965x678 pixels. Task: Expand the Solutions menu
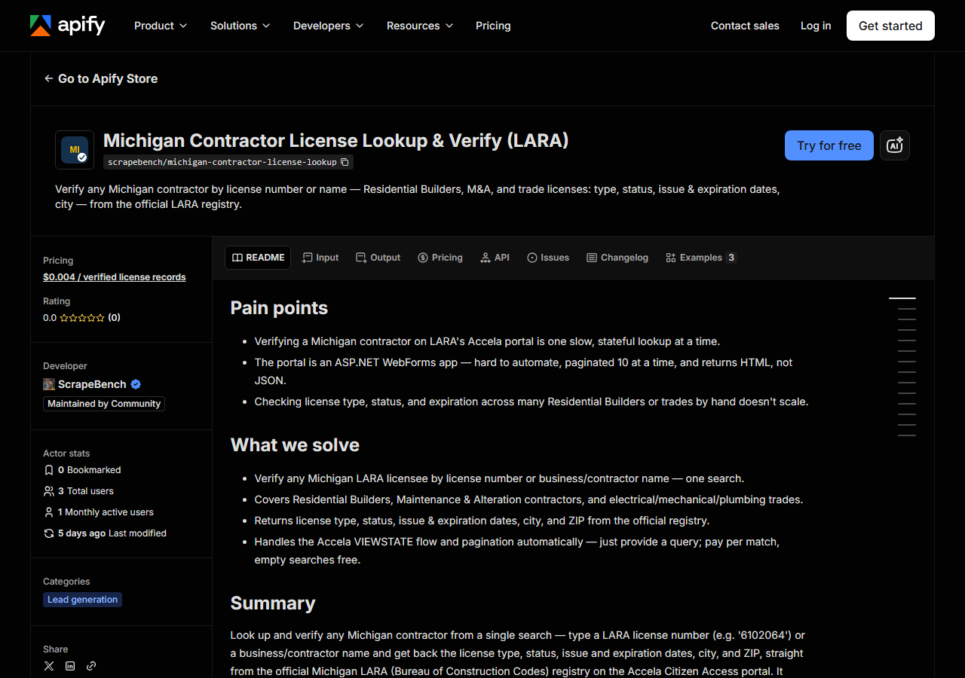240,26
